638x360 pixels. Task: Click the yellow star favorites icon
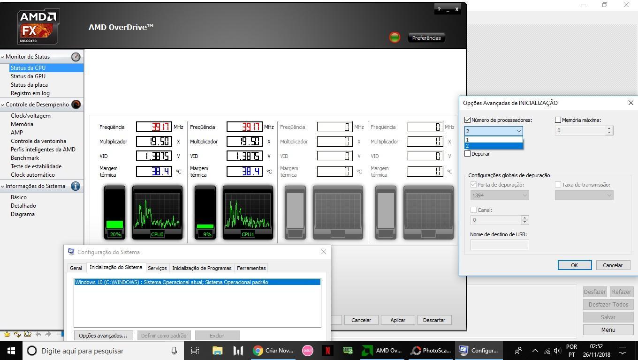(7, 334)
